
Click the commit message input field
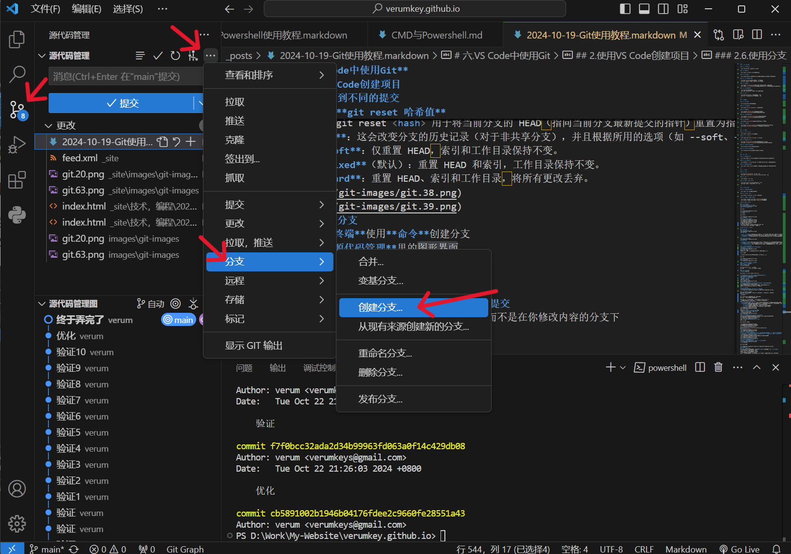click(x=126, y=76)
